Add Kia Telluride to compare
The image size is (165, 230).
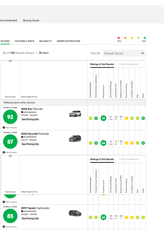[10, 128]
